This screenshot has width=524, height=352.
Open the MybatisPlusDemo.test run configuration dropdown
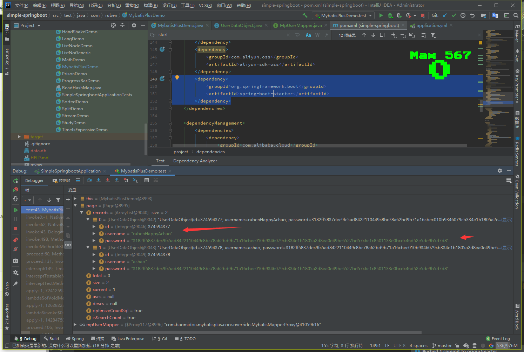point(344,15)
